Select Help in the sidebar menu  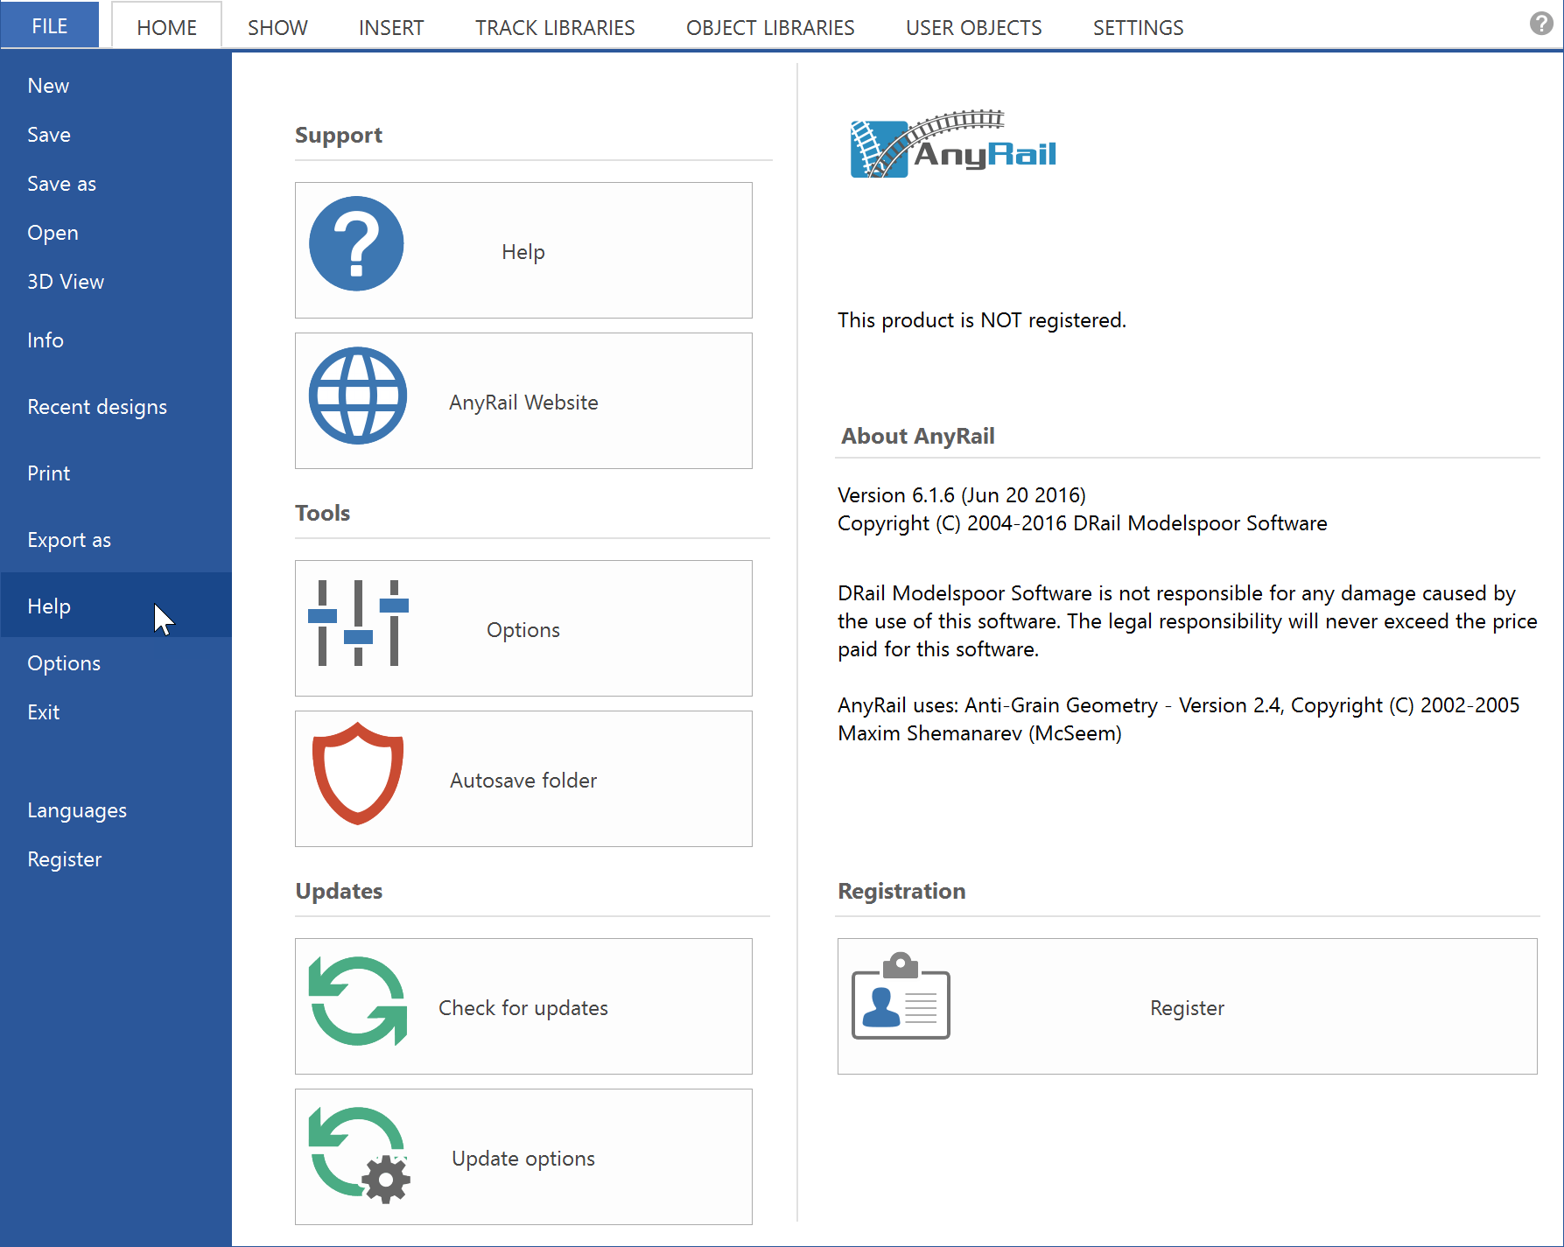[x=116, y=605]
